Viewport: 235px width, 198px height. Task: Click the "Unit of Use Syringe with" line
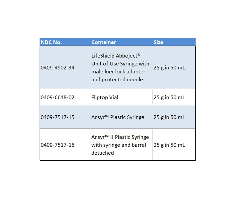pos(120,64)
